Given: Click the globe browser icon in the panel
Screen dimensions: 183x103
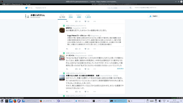Looking at the screenshot, I should (x=19, y=101).
